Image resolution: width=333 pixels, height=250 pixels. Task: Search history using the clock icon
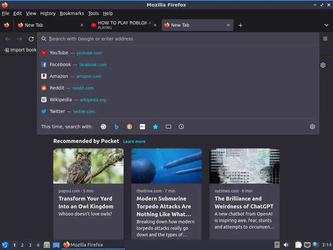click(181, 127)
